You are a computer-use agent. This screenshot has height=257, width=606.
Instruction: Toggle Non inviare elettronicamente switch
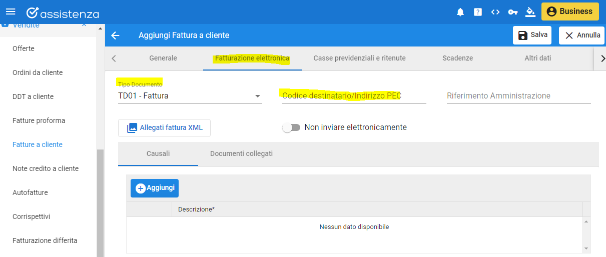[x=291, y=127]
